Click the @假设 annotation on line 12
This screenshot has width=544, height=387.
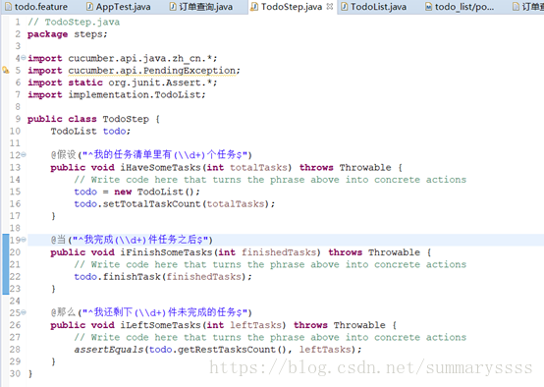pos(63,154)
